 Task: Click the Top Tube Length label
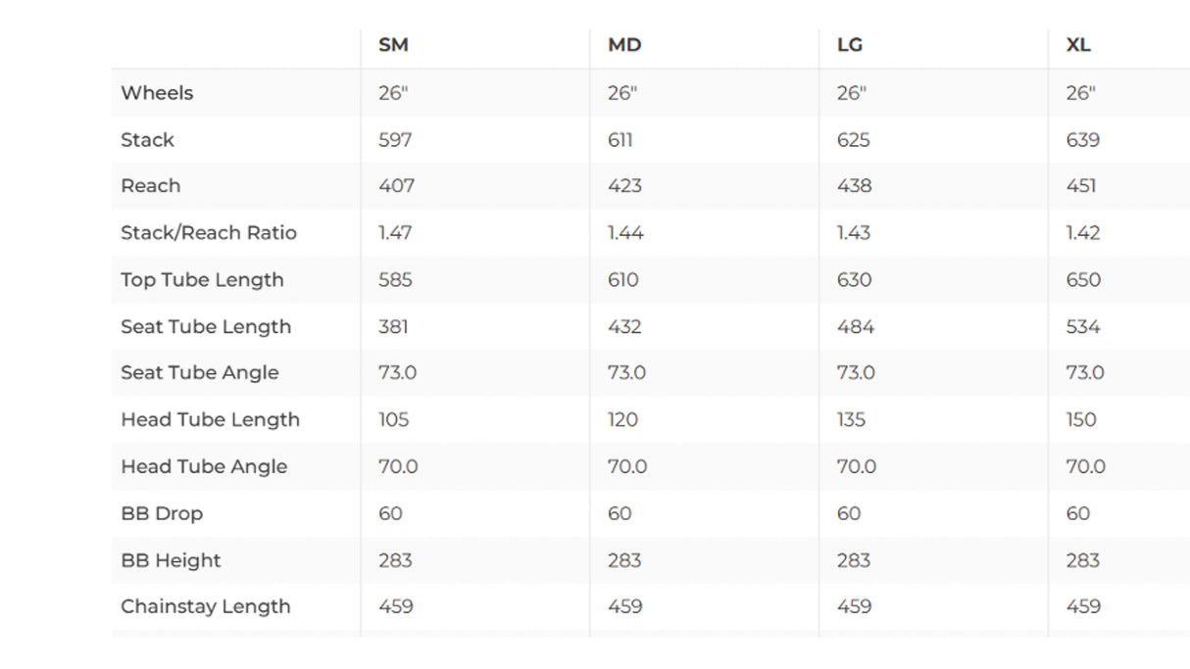(202, 280)
